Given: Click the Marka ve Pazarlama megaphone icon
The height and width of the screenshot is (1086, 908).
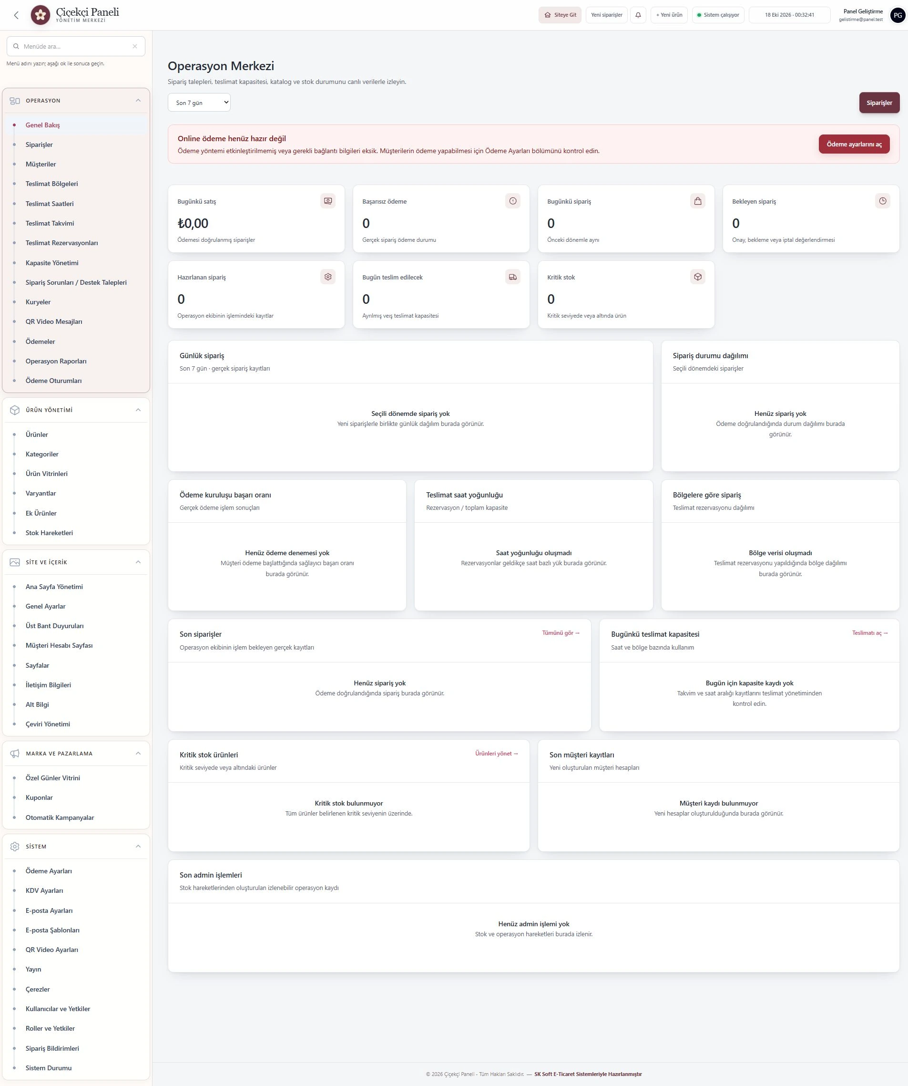Looking at the screenshot, I should point(15,754).
